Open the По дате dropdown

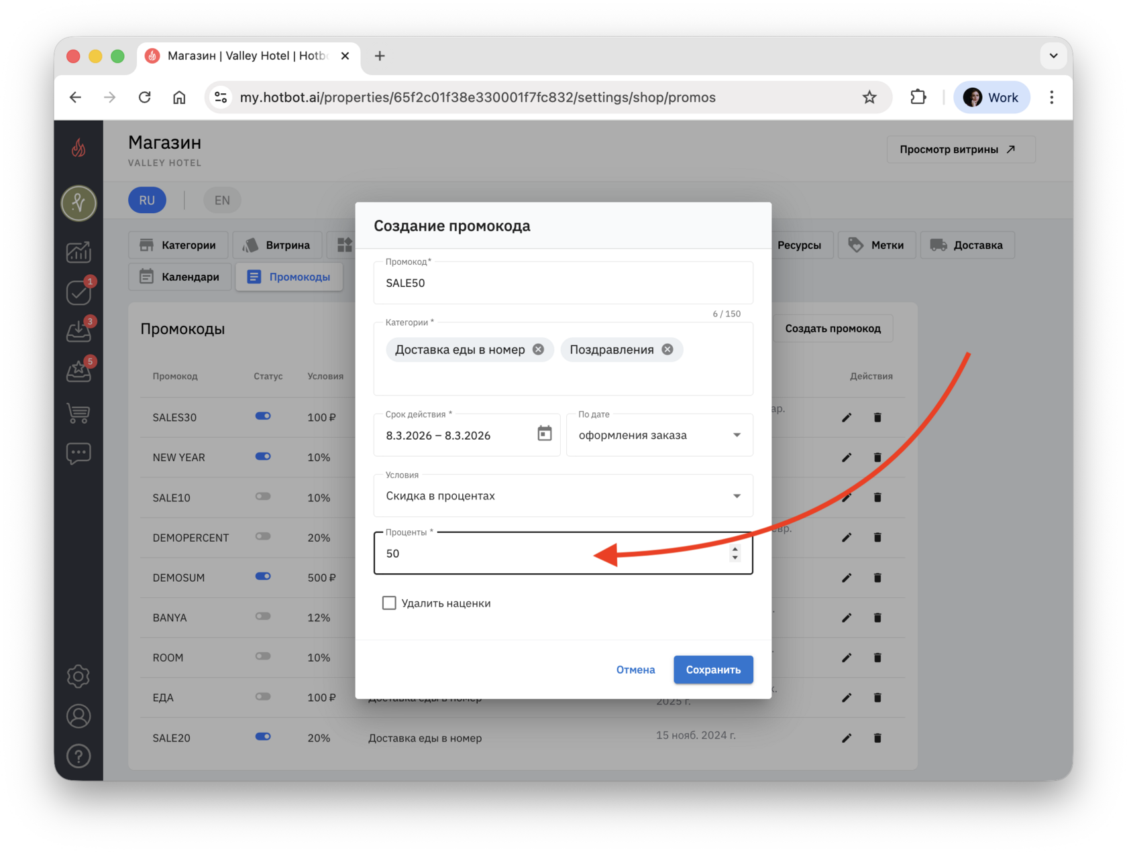[659, 435]
